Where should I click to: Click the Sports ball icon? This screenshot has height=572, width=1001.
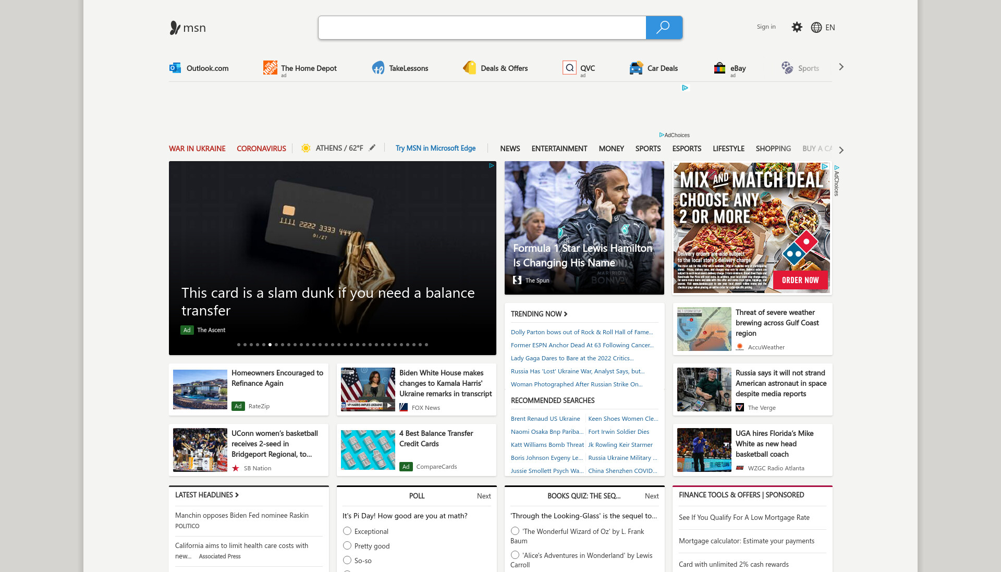pos(787,68)
